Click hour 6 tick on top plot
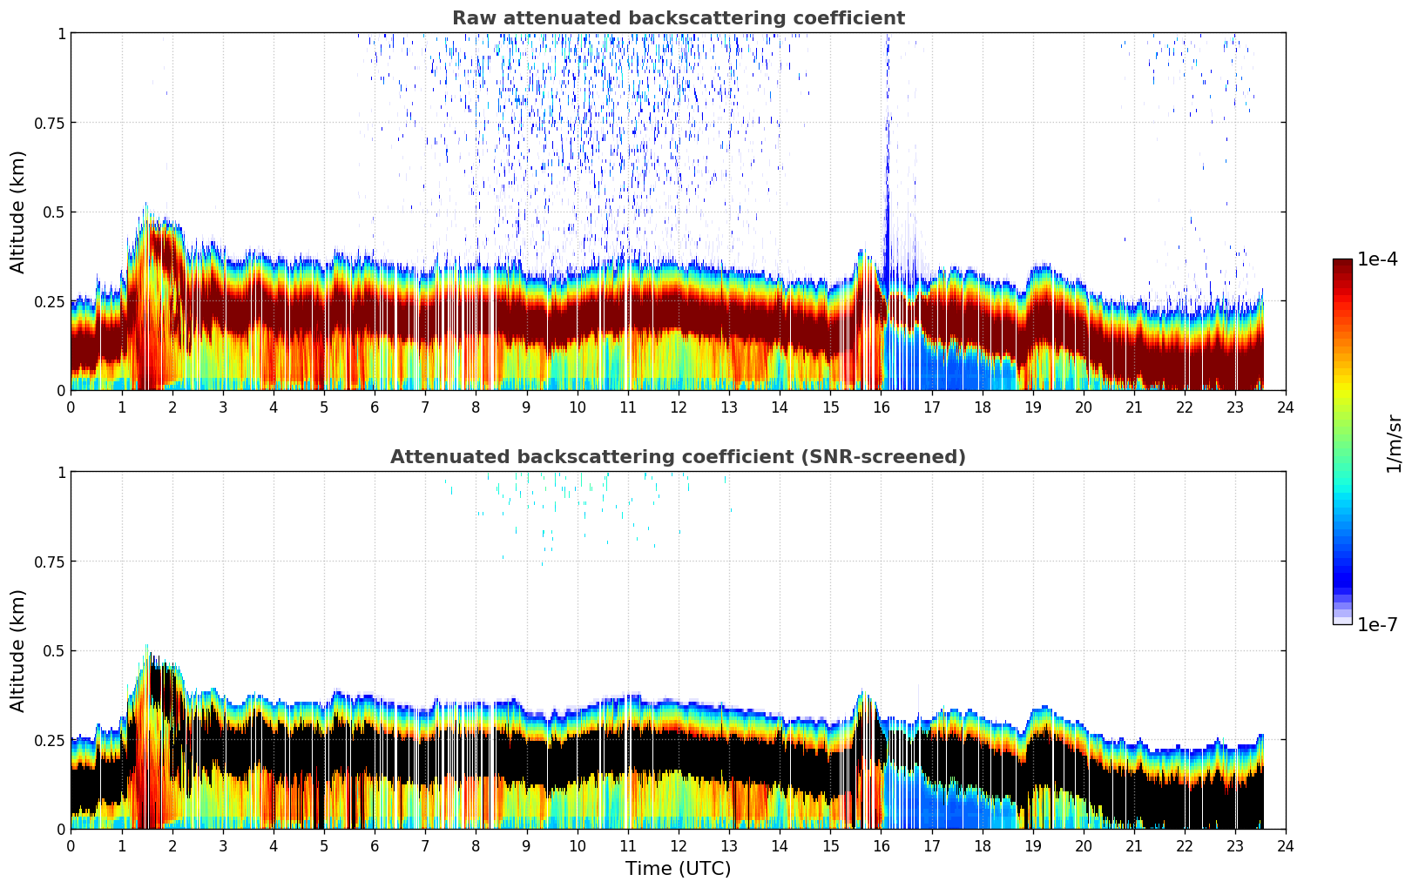 (375, 407)
